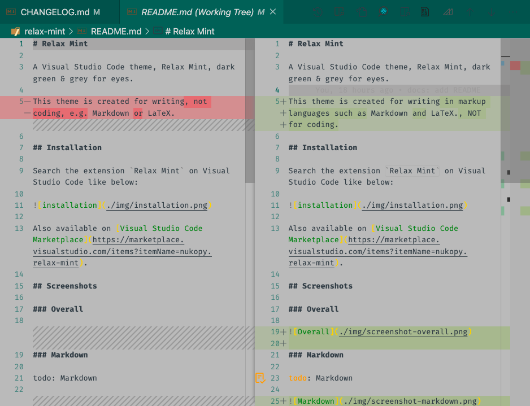
Task: Click '### Overall' heading in left pane
Action: click(58, 309)
